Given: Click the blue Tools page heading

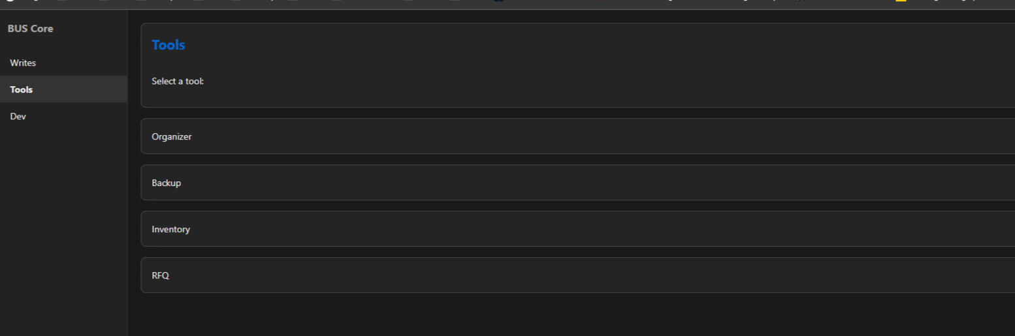Looking at the screenshot, I should pos(169,45).
